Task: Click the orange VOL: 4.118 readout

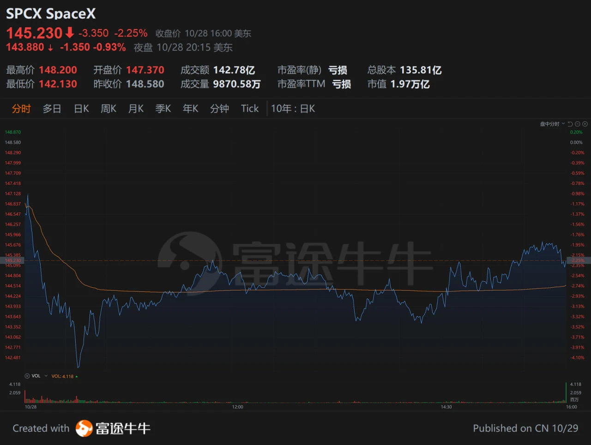Action: tap(63, 376)
